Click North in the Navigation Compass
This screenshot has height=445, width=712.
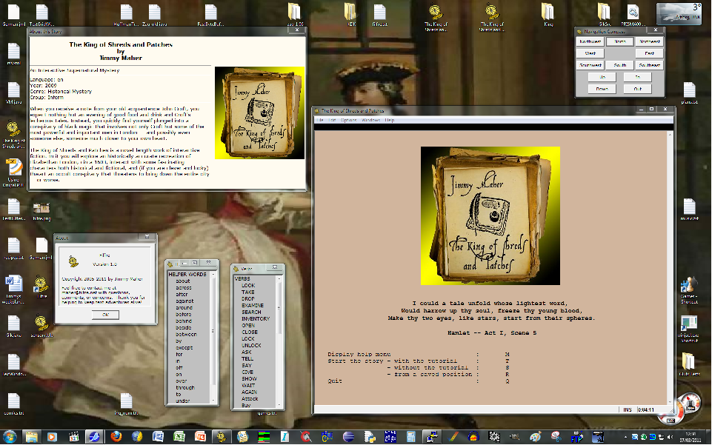pyautogui.click(x=619, y=41)
